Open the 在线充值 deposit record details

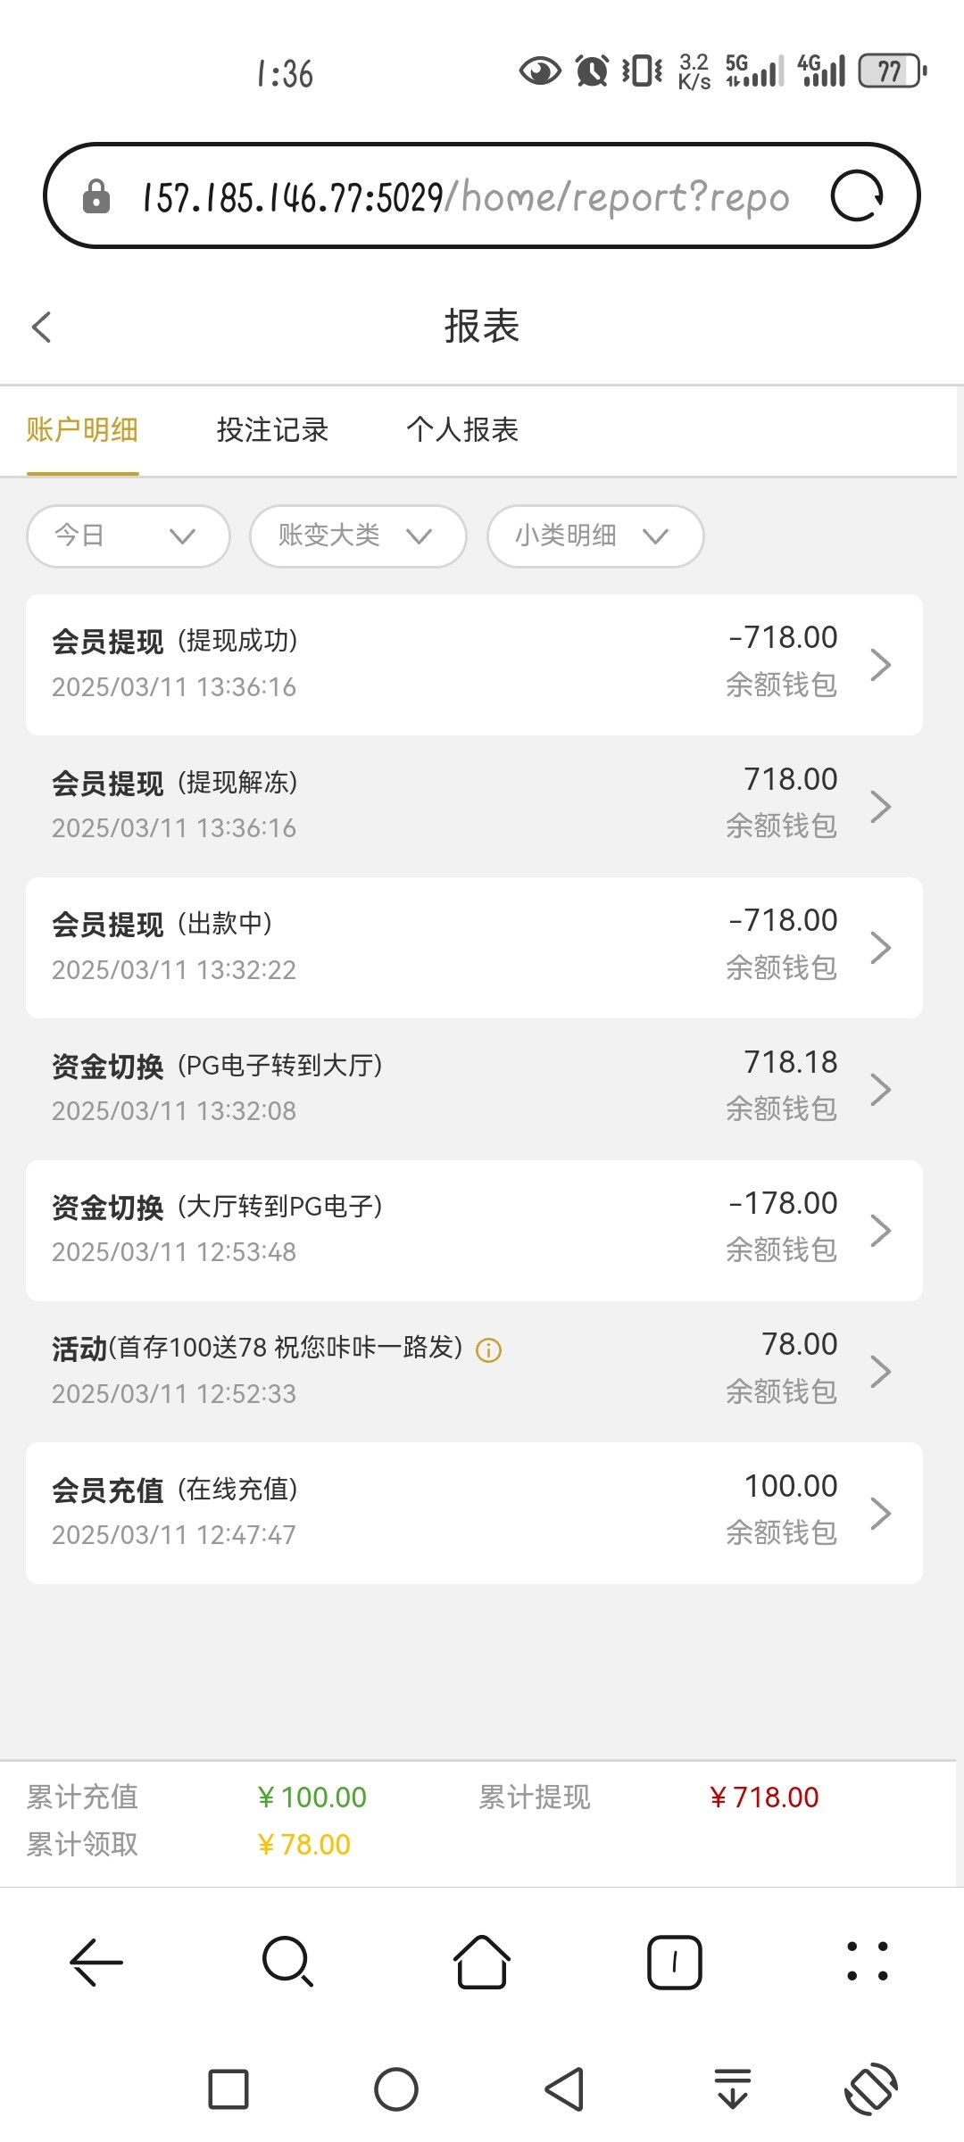[x=474, y=1513]
